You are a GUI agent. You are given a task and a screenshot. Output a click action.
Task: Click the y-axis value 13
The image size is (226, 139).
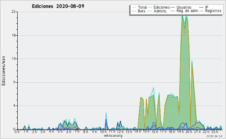(13, 59)
